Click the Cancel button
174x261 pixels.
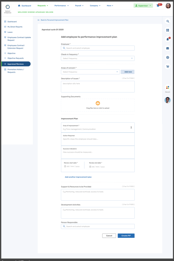tap(109, 236)
